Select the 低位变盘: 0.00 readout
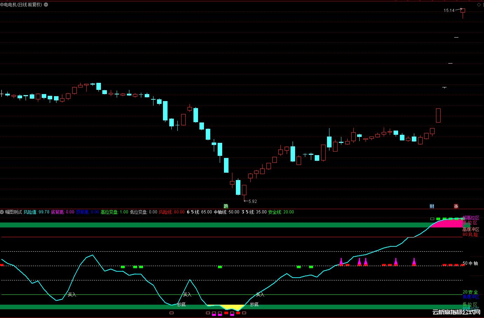The height and width of the screenshot is (318, 484). (144, 212)
